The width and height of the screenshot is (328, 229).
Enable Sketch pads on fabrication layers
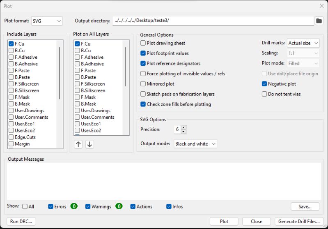tap(143, 94)
